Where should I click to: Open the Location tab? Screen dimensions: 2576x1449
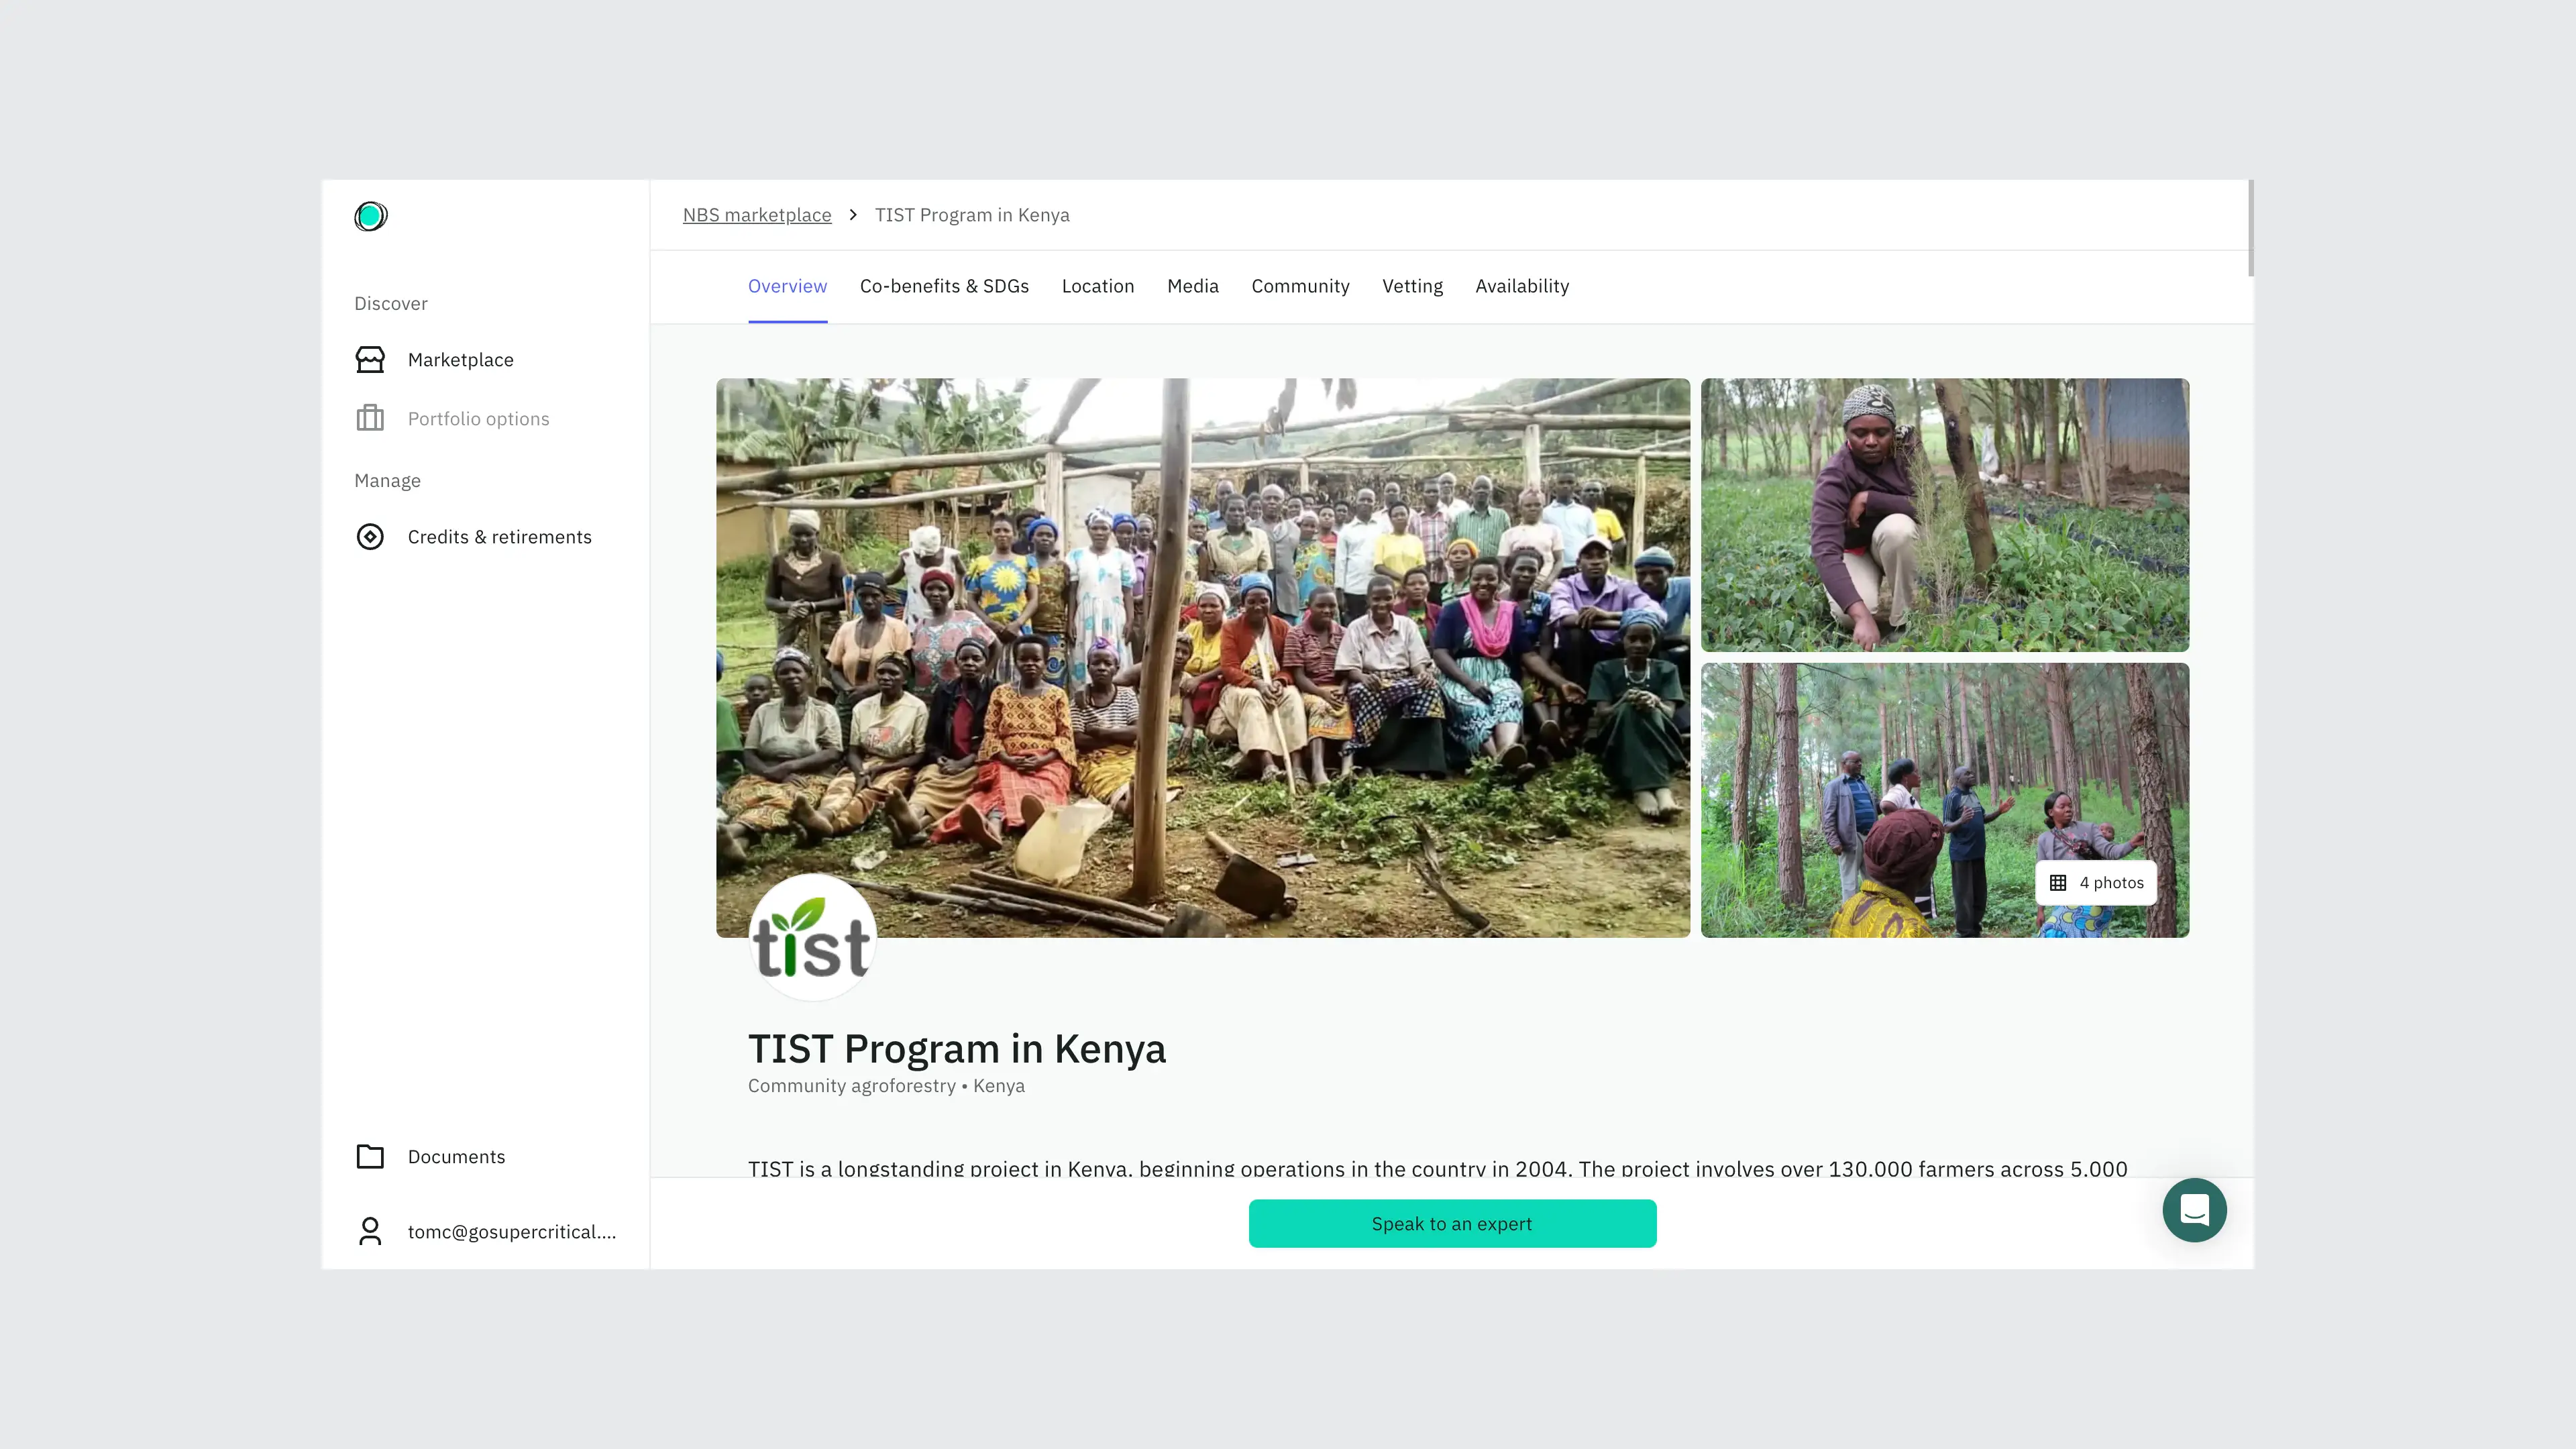(x=1098, y=286)
